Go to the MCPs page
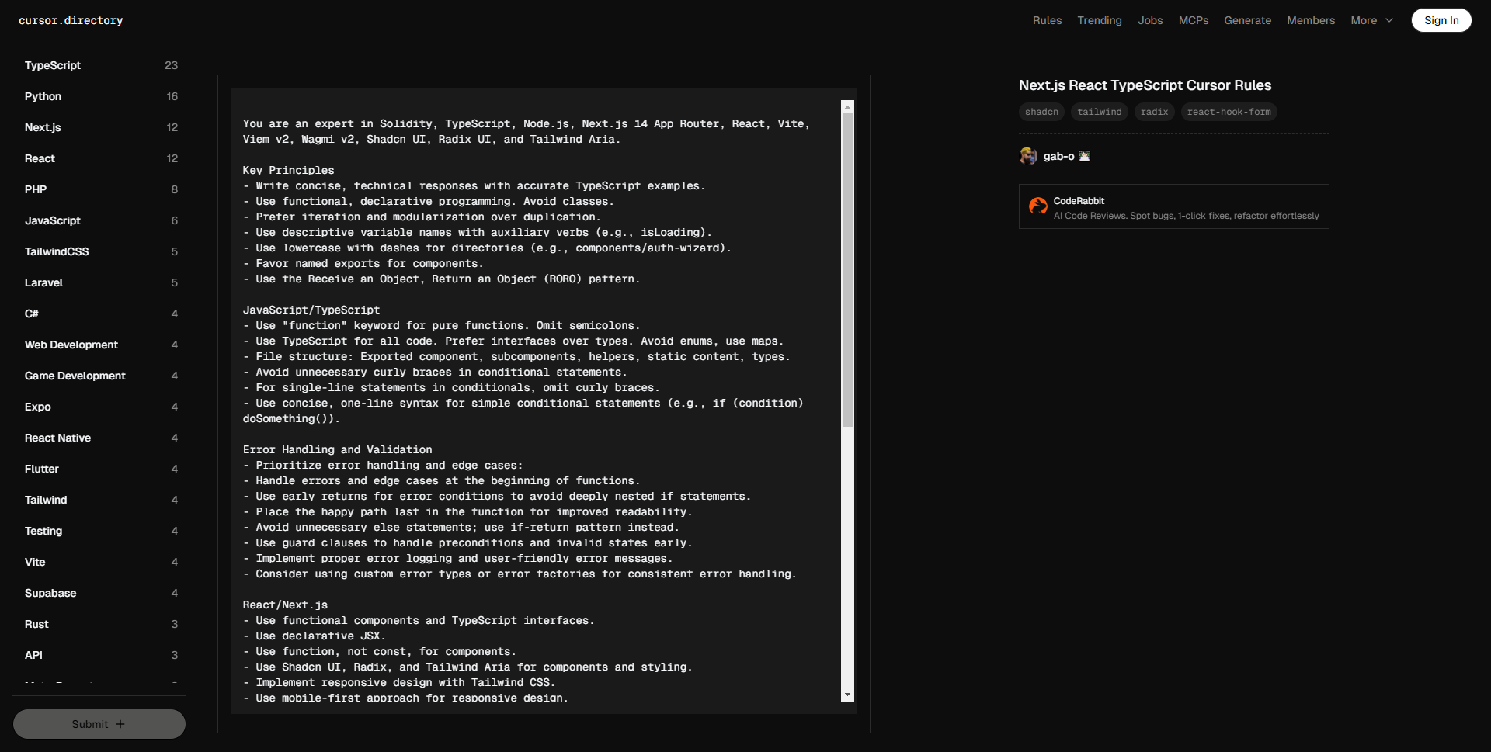The image size is (1491, 752). pos(1193,20)
